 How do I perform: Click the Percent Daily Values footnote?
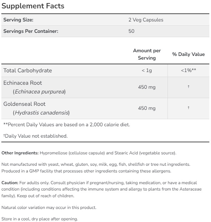point(67,125)
